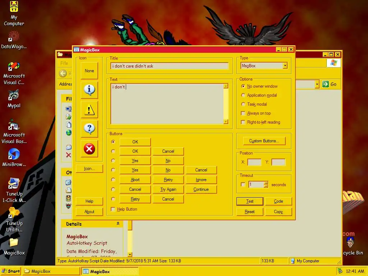This screenshot has width=368, height=276.
Task: Click the Help button
Action: (89, 201)
